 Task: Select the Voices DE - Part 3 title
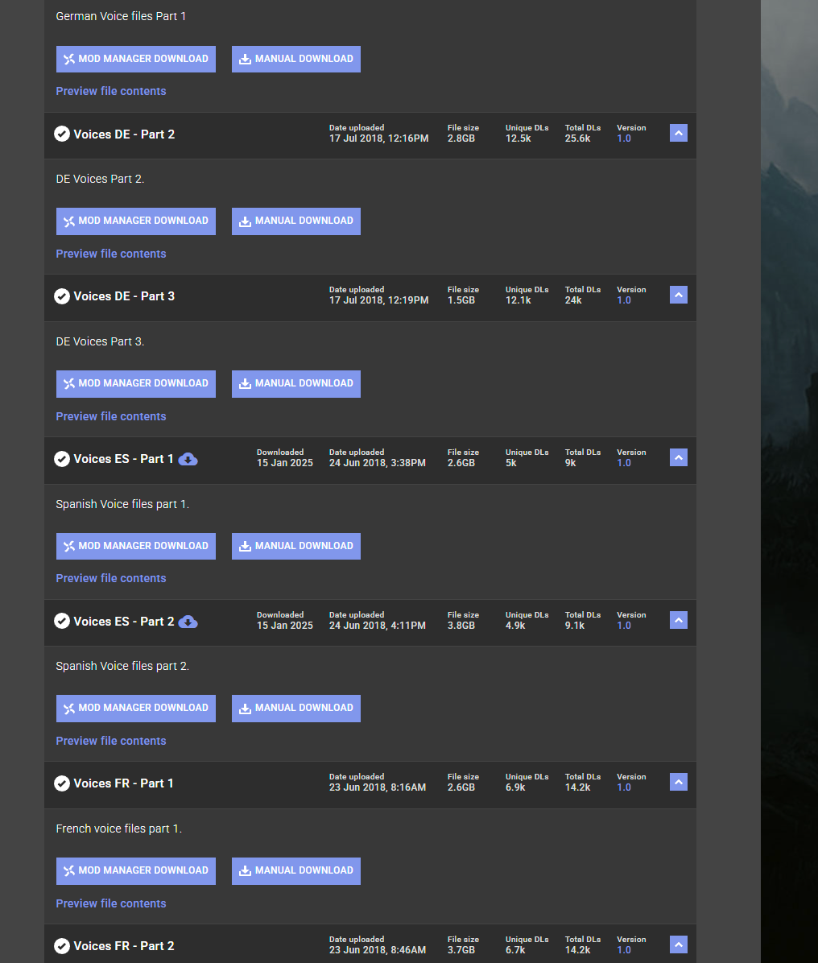coord(124,296)
